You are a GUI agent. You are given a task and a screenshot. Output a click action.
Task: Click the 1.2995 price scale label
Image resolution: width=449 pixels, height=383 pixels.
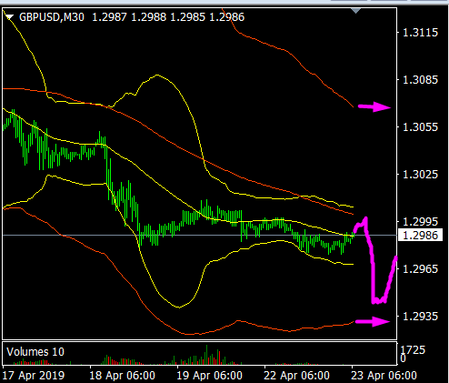pos(420,222)
